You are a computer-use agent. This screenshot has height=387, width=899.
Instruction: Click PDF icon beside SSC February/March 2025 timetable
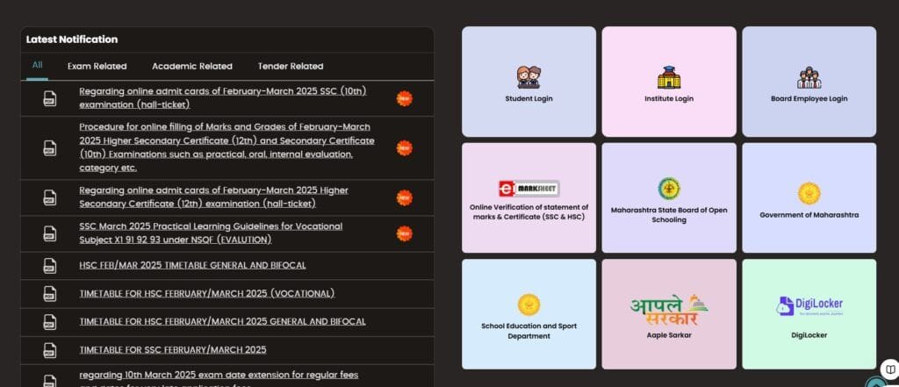coord(50,350)
